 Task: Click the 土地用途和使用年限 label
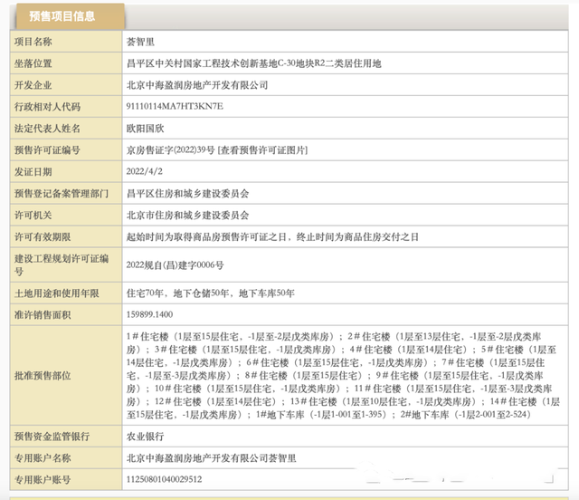(56, 293)
